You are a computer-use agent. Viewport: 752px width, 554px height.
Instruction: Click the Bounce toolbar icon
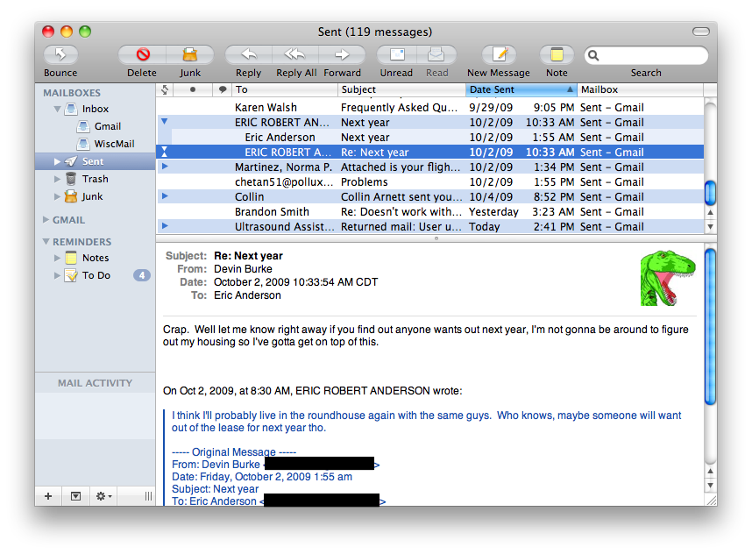pyautogui.click(x=60, y=54)
